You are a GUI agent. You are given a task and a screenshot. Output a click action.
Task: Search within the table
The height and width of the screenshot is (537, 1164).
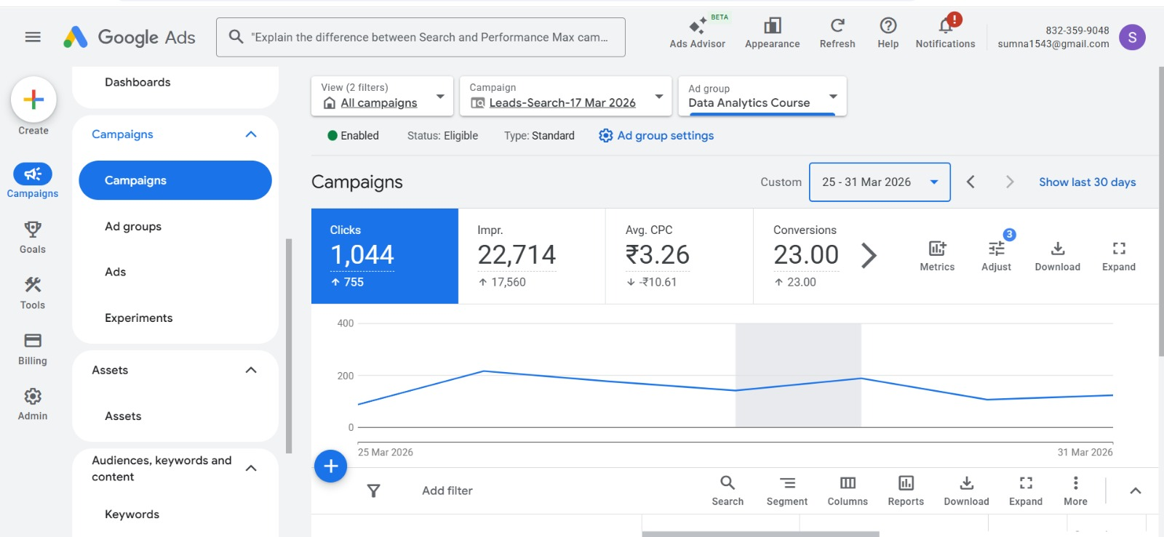[x=727, y=490]
